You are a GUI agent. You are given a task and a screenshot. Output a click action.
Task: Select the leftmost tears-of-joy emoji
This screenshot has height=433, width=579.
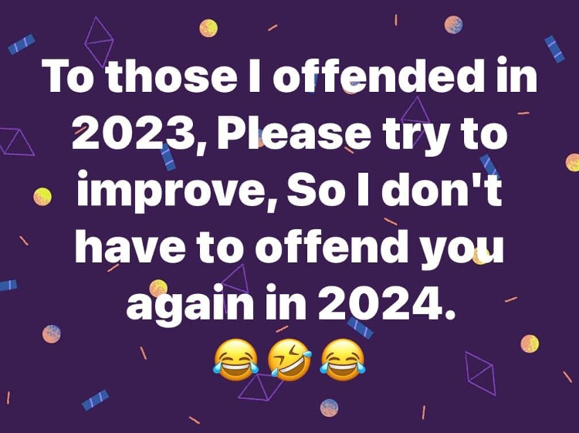pos(235,359)
